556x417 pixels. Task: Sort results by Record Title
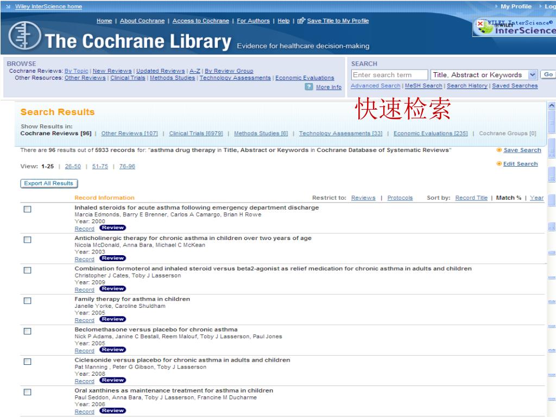point(471,198)
